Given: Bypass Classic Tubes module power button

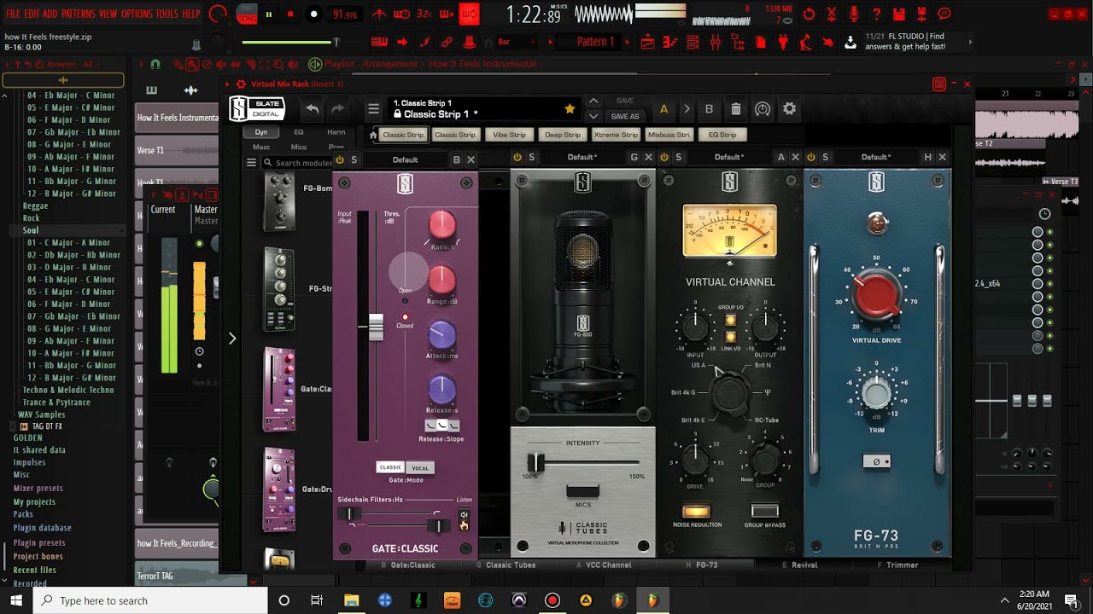Looking at the screenshot, I should (517, 158).
